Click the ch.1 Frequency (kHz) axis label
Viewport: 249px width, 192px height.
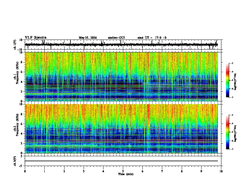16,77
